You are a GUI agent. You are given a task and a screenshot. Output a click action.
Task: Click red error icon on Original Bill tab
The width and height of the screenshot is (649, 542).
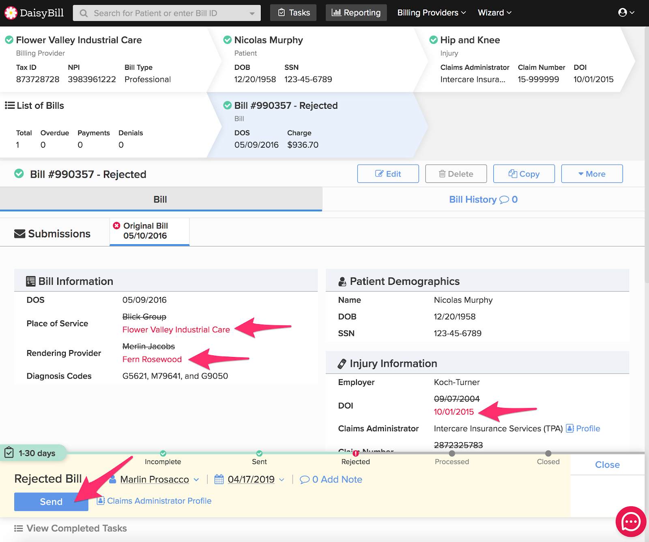point(117,226)
